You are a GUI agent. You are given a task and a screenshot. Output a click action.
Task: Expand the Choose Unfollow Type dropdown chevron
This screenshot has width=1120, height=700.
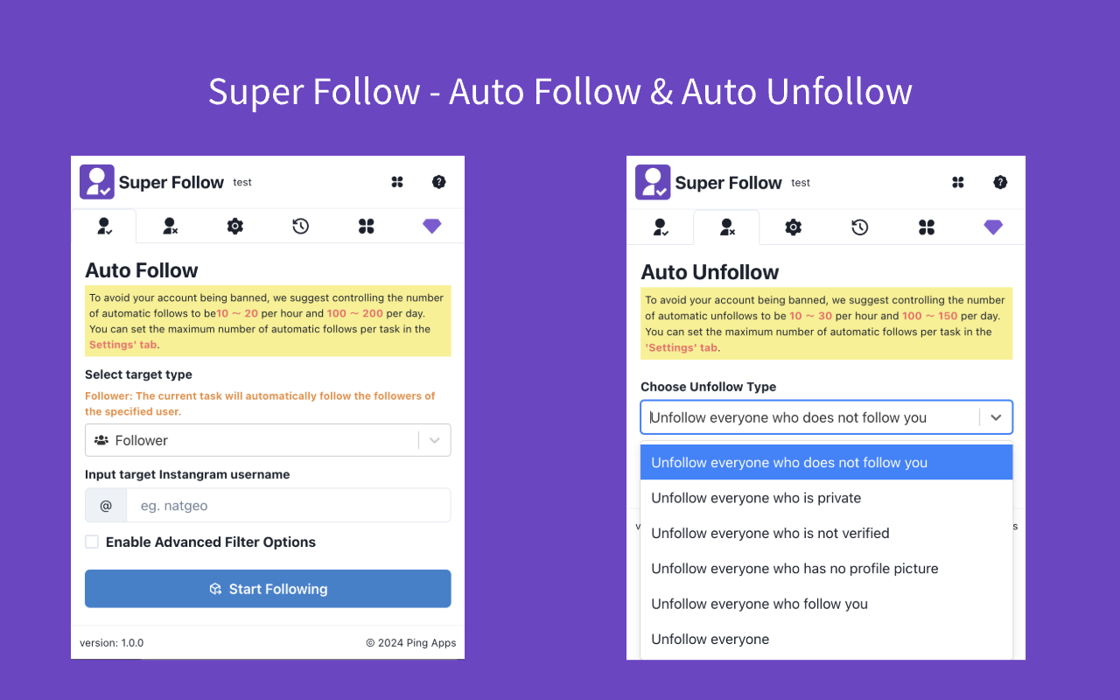pyautogui.click(x=996, y=417)
